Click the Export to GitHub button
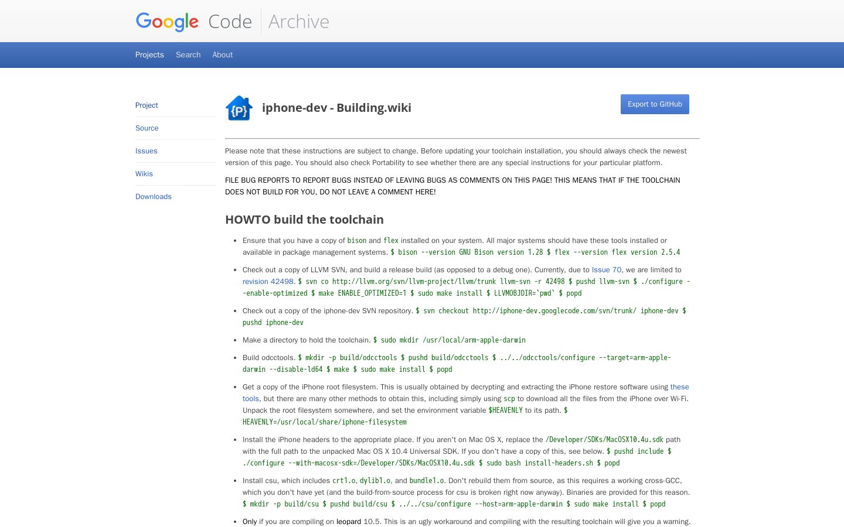Image resolution: width=844 pixels, height=527 pixels. 655,104
